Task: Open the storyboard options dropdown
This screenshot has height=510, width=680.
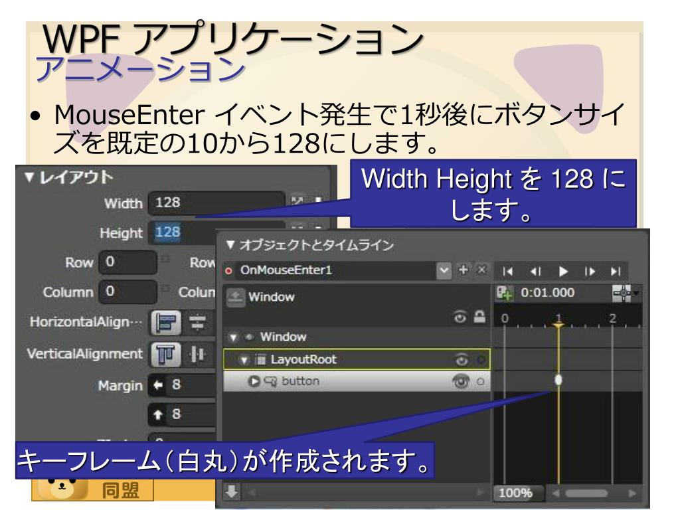Action: point(444,271)
